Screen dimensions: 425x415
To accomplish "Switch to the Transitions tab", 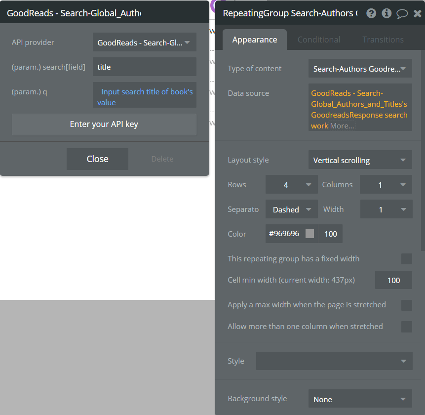I will [x=383, y=40].
